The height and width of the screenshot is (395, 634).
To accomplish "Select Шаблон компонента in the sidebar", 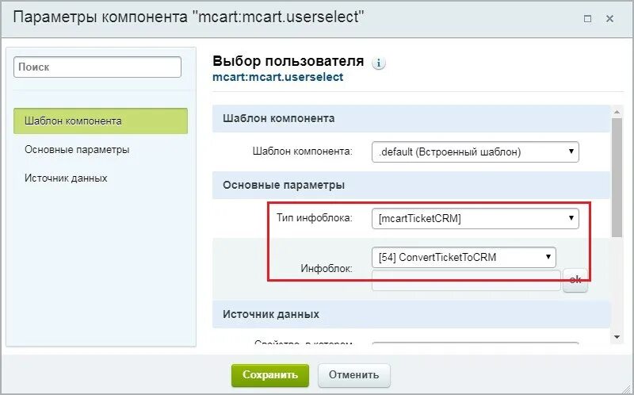I will [101, 121].
